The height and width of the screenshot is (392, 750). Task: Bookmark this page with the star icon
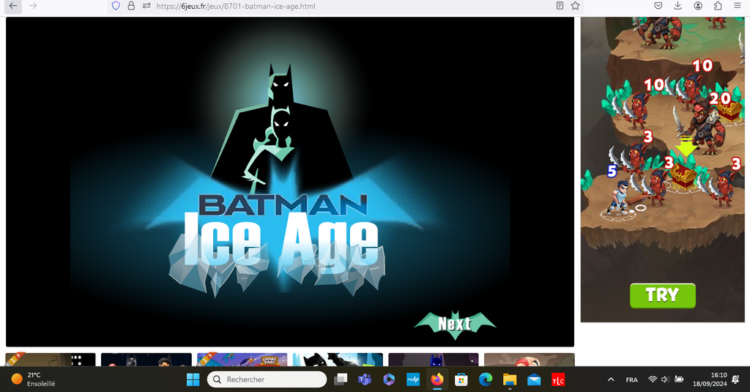click(x=576, y=6)
